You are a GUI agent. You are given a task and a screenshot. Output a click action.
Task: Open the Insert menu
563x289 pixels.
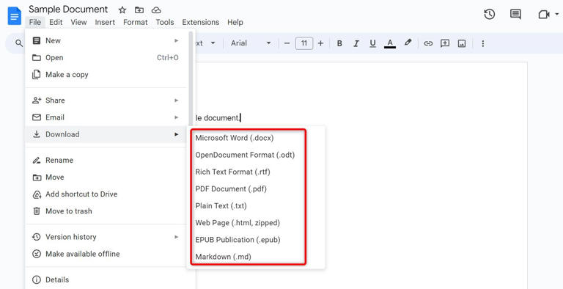(105, 22)
